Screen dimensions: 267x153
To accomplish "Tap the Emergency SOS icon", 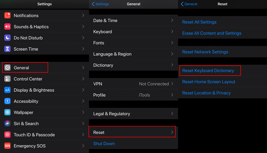I will coord(7,146).
